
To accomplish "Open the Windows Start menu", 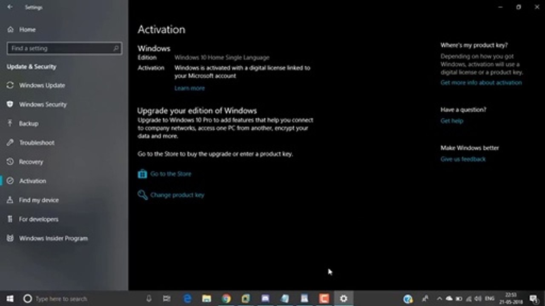I will pos(10,299).
